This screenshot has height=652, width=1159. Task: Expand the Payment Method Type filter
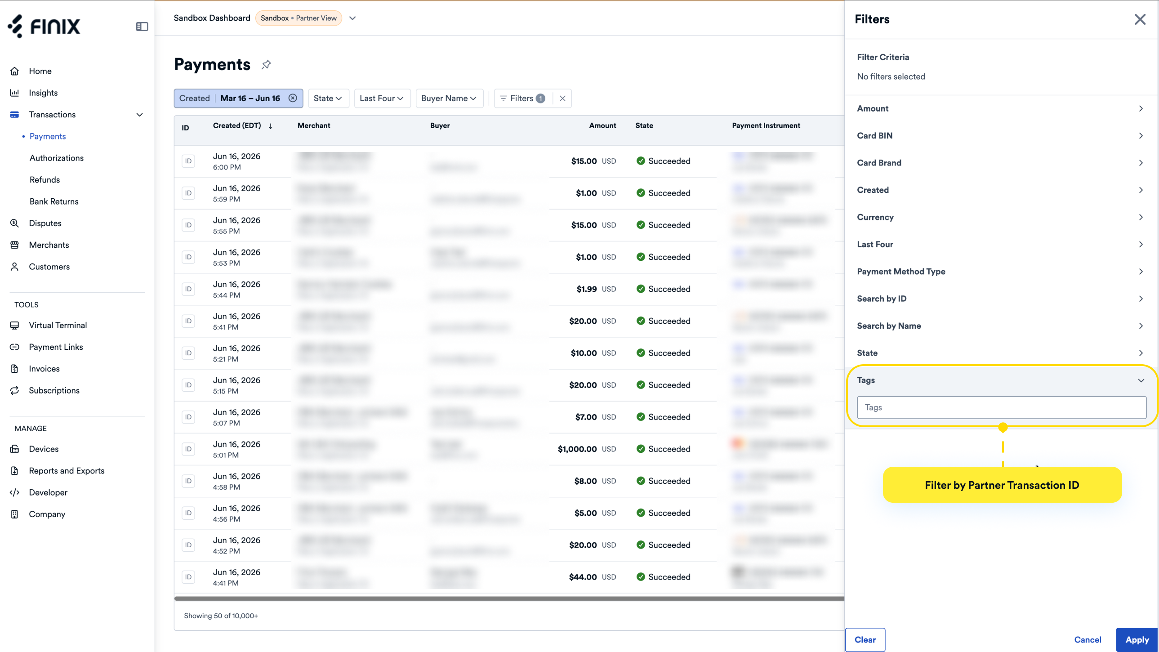click(1001, 272)
